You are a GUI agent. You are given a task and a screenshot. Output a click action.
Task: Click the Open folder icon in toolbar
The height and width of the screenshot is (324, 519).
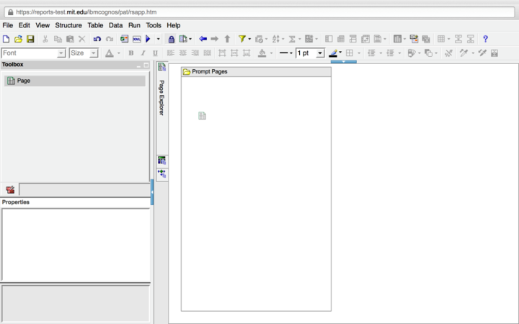click(x=18, y=39)
